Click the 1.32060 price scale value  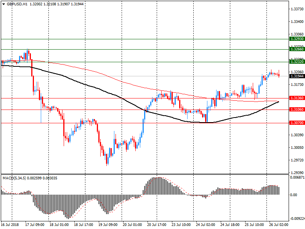coord(297,72)
